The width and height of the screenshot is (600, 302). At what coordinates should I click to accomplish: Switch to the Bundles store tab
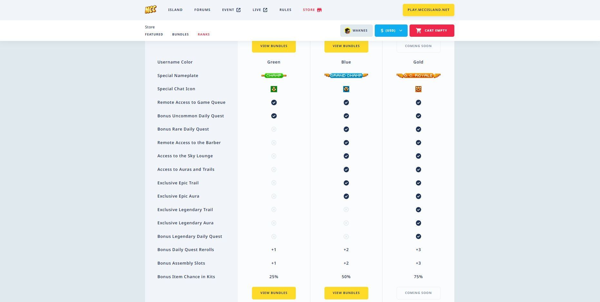(x=180, y=34)
